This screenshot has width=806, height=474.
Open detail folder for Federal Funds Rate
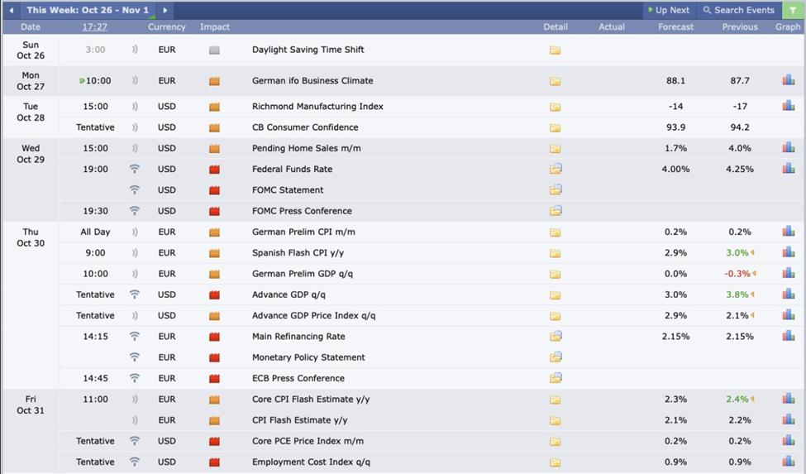(556, 169)
